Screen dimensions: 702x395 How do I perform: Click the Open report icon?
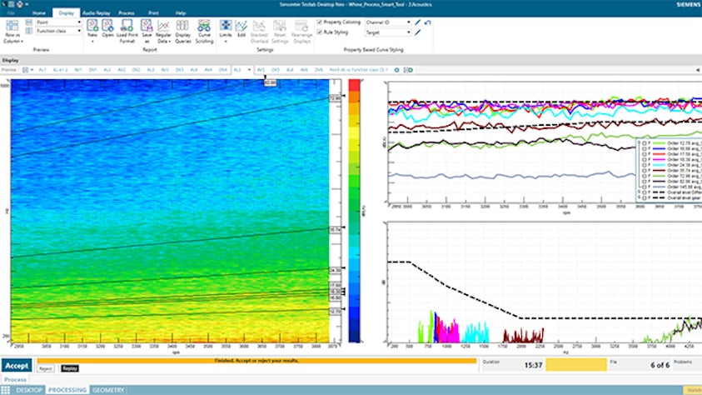point(109,26)
